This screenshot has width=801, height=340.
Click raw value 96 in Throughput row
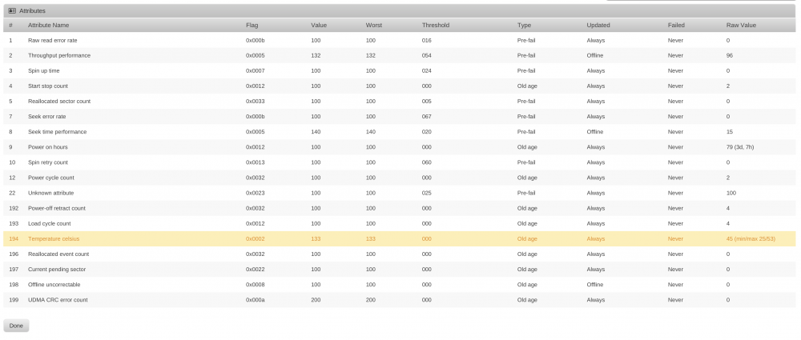click(x=730, y=56)
